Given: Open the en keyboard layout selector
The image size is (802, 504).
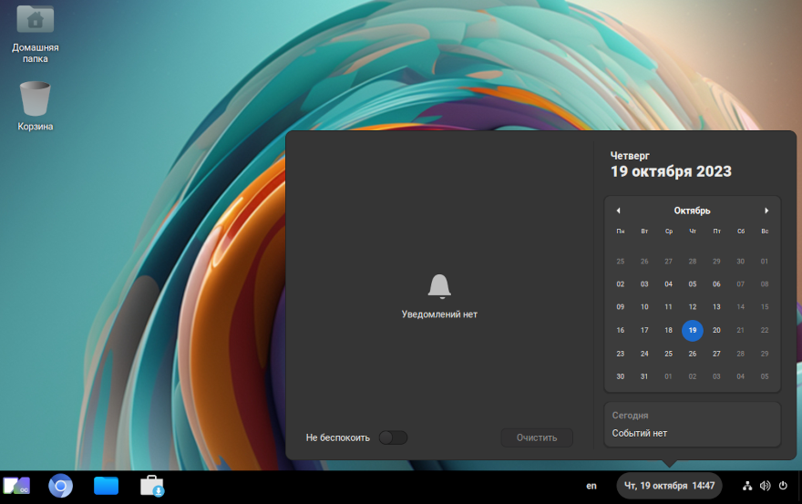Looking at the screenshot, I should pos(591,486).
